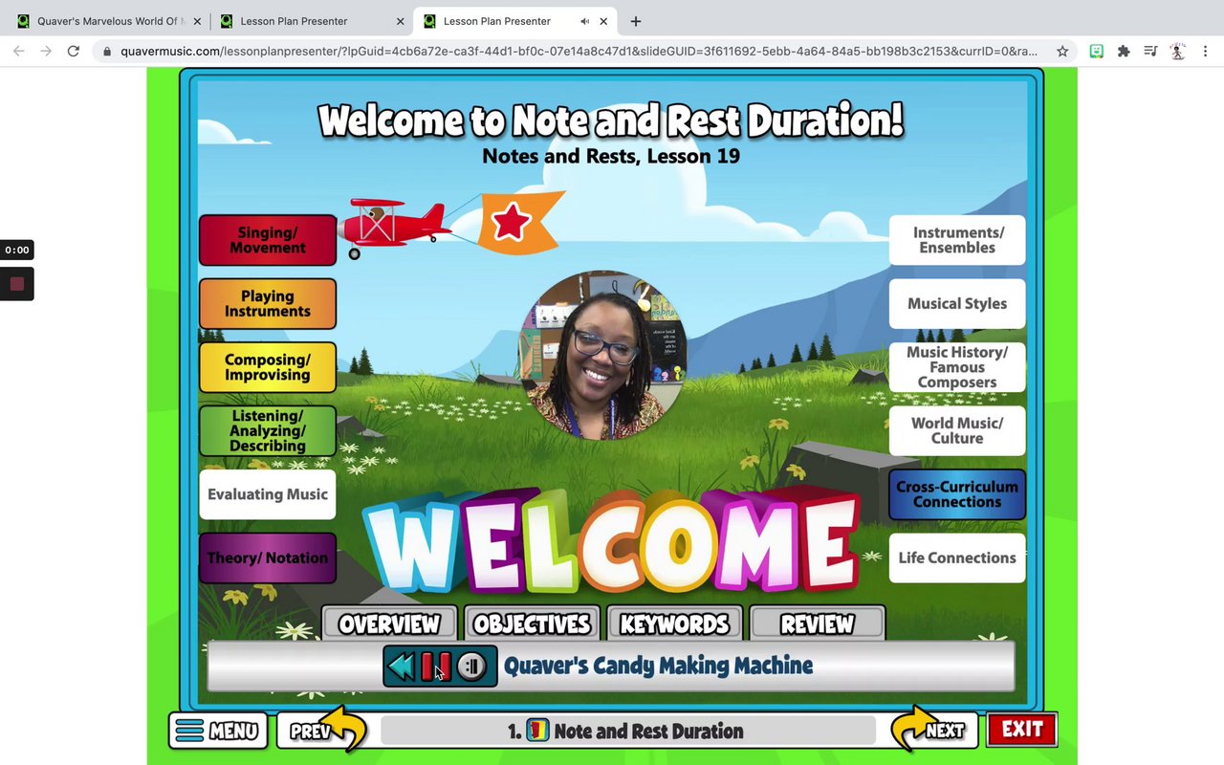The height and width of the screenshot is (765, 1224).
Task: Select the Evaluating Music category
Action: (x=268, y=494)
